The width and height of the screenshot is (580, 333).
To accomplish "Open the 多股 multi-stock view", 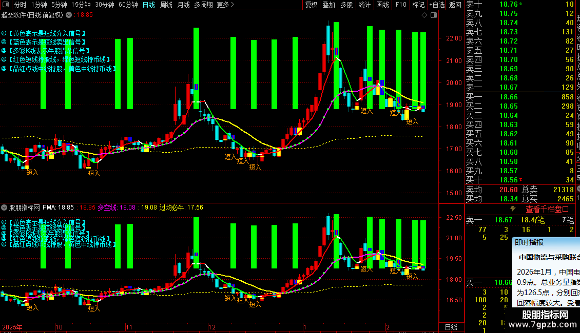I will coord(346,5).
